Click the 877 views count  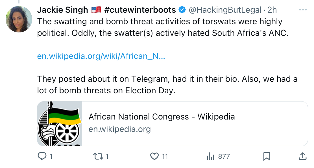224,156
